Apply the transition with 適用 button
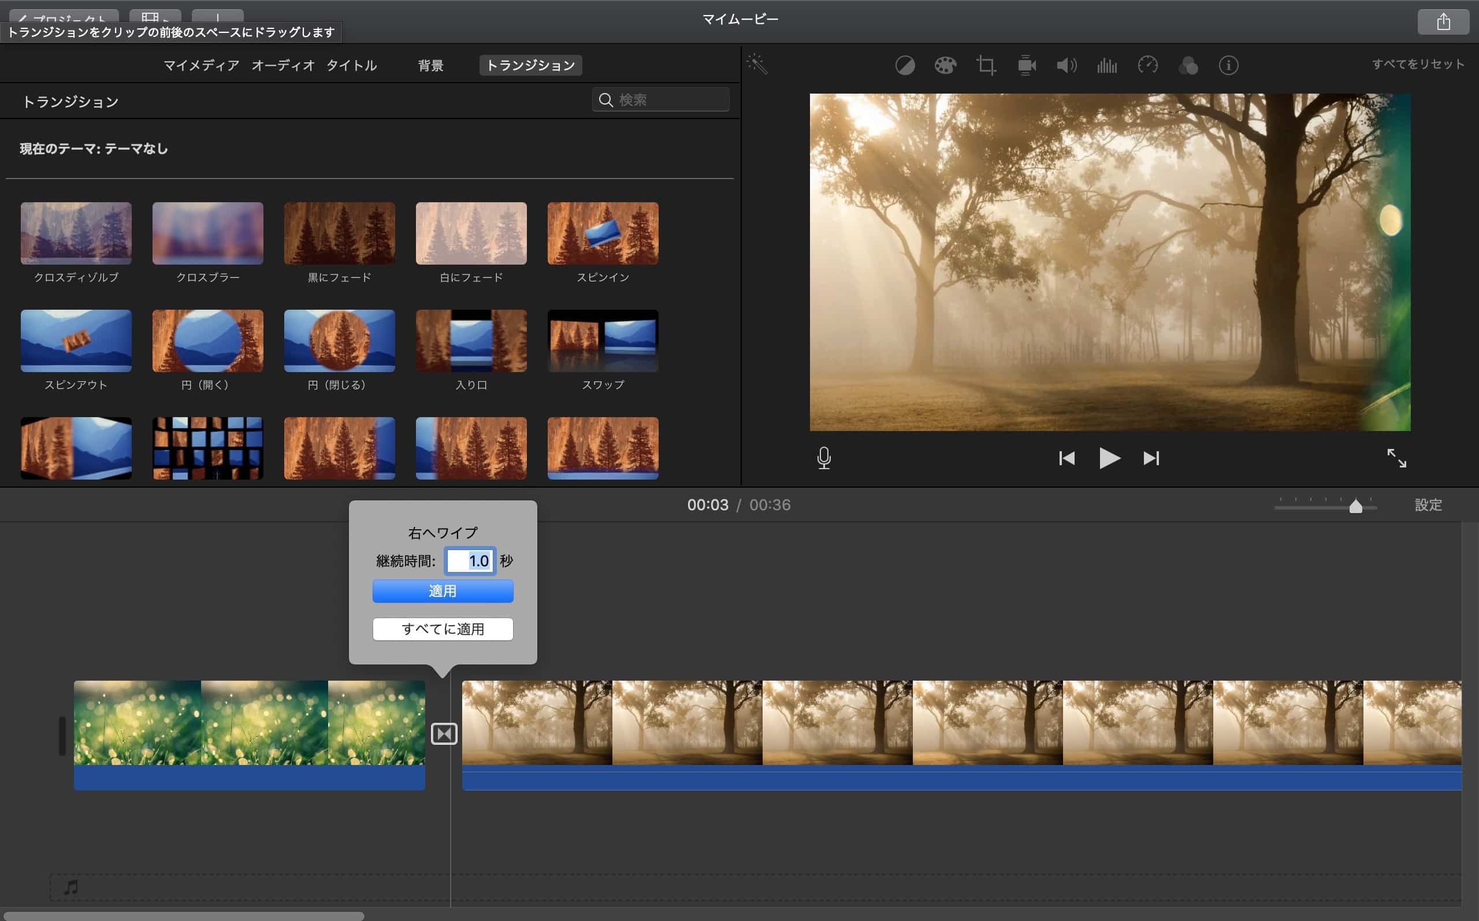The image size is (1479, 921). pyautogui.click(x=443, y=591)
